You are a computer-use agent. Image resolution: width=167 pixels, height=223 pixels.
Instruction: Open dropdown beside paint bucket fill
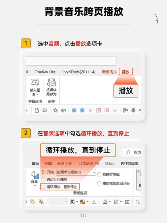pyautogui.click(x=110, y=202)
